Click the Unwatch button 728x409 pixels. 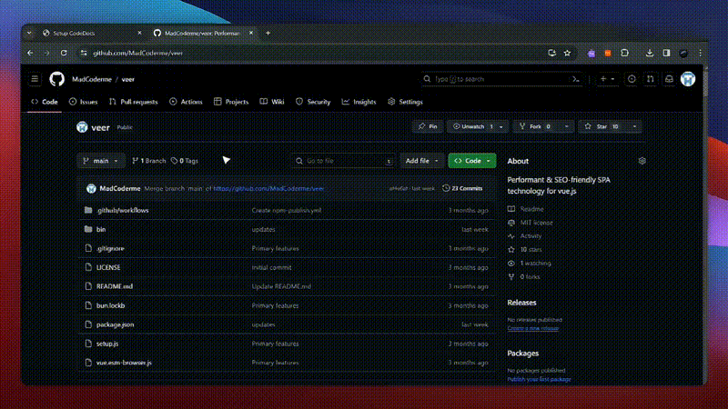coord(471,126)
